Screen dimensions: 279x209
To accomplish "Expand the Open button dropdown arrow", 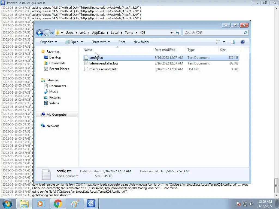I will [82, 42].
